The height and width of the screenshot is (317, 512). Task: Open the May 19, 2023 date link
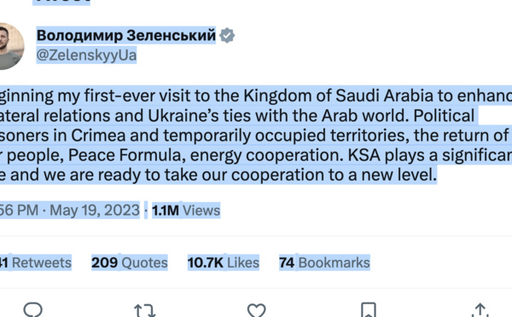[95, 210]
